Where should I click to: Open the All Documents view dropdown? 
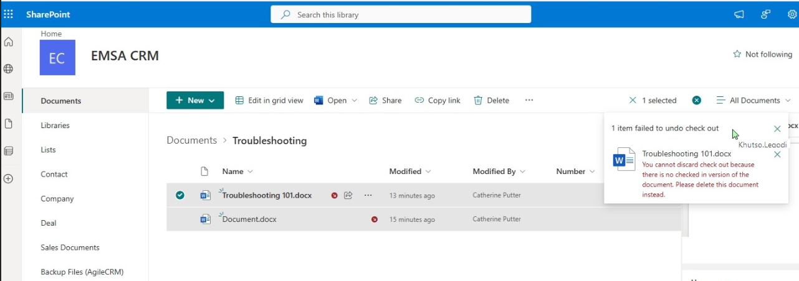(x=754, y=100)
